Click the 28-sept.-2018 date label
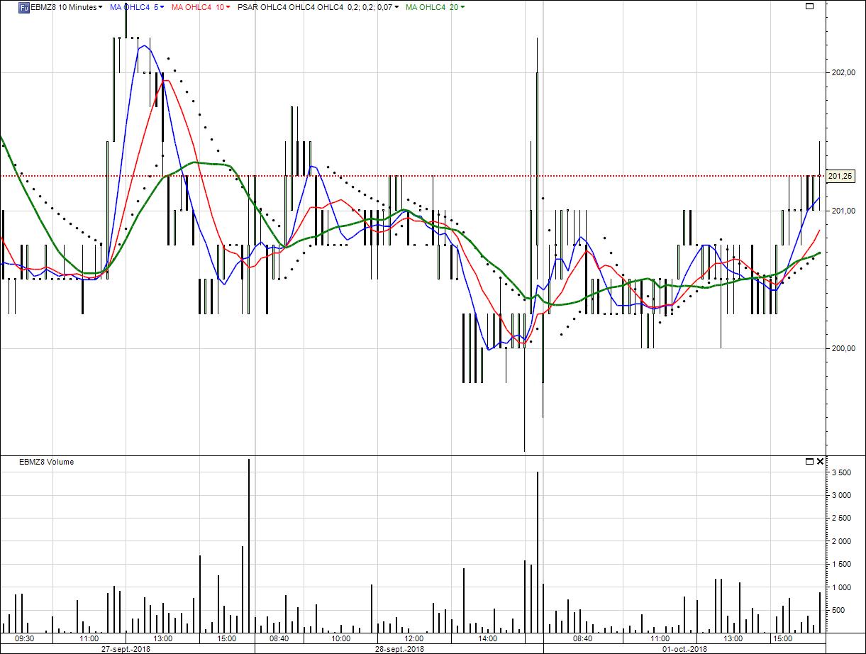This screenshot has width=866, height=654. [399, 649]
